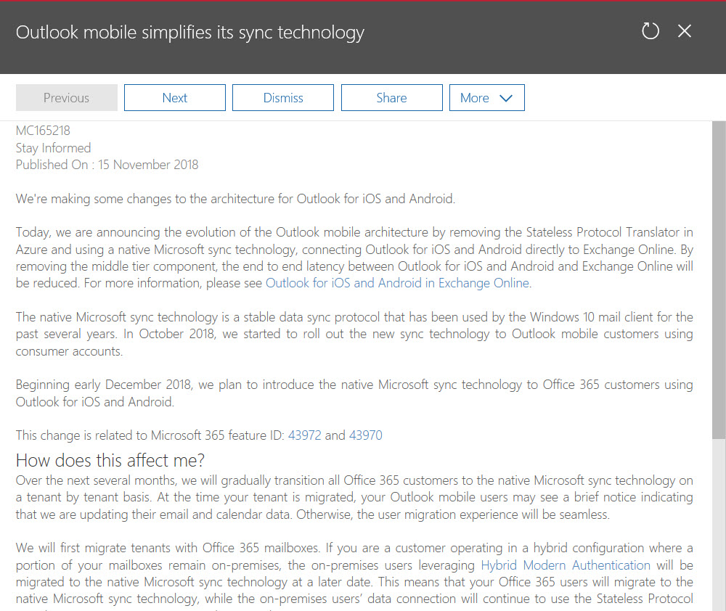Close the message panel with the X
This screenshot has height=611, width=726.
[685, 31]
